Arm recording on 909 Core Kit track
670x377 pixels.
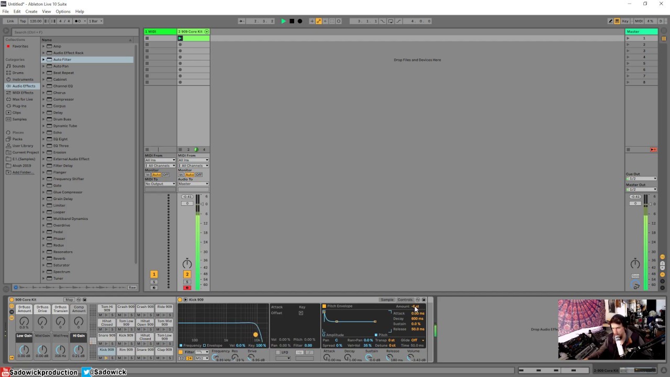[x=187, y=287]
